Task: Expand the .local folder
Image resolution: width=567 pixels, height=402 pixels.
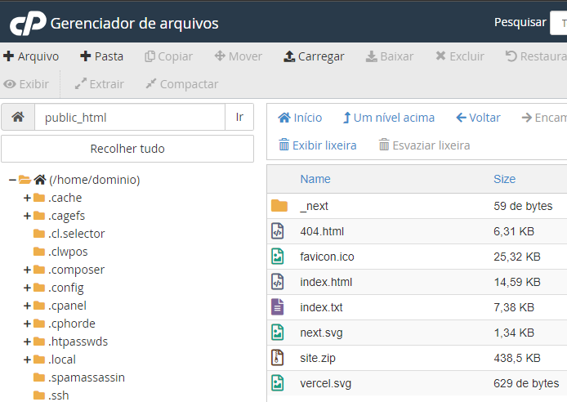Action: tap(27, 360)
